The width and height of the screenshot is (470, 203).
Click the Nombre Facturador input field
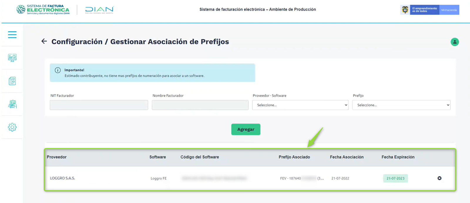[200, 105]
